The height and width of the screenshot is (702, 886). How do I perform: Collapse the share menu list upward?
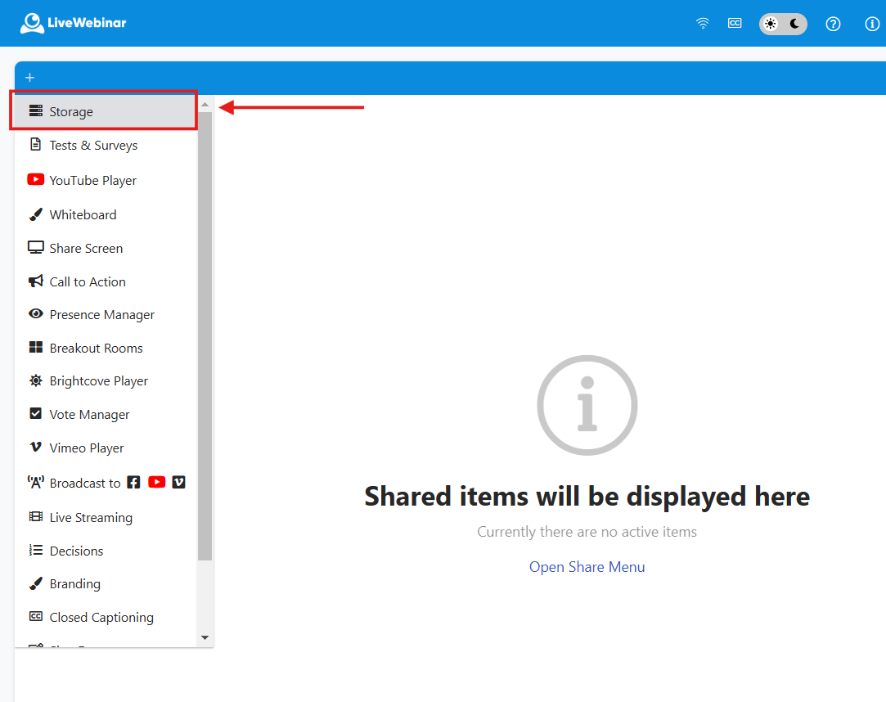[205, 105]
